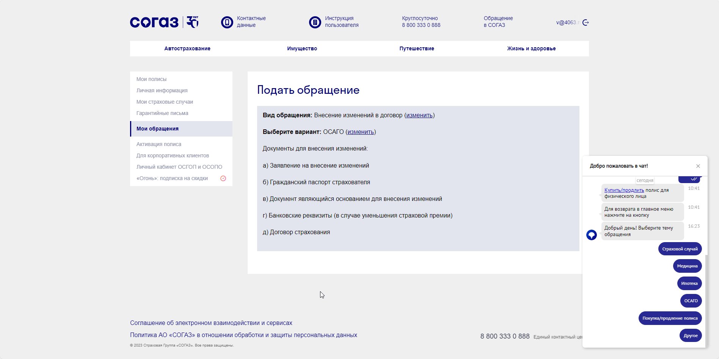Choose Страховой случай chat button
This screenshot has height=359, width=719.
680,249
